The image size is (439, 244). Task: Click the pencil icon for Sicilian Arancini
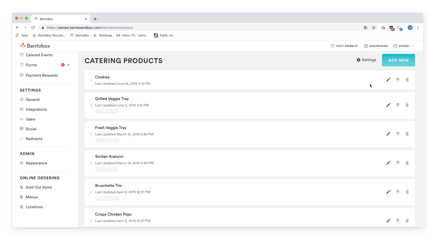(388, 163)
